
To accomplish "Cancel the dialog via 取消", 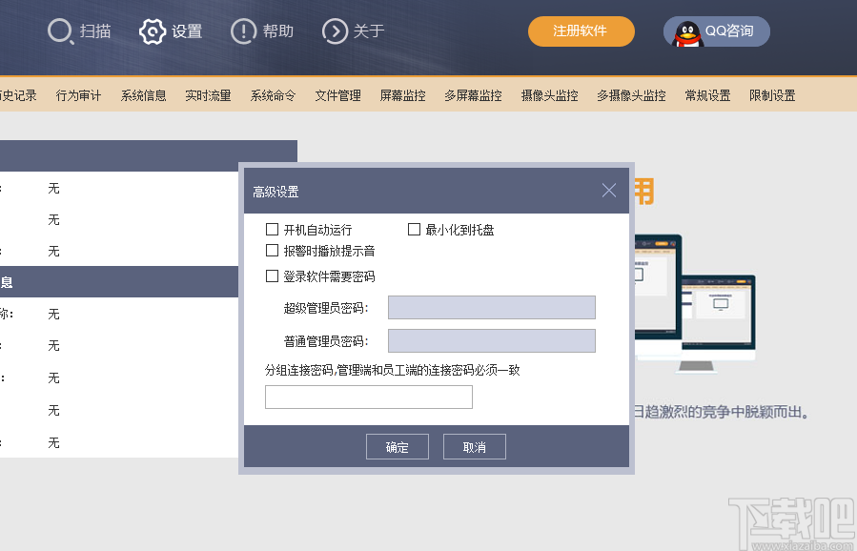I will click(474, 446).
